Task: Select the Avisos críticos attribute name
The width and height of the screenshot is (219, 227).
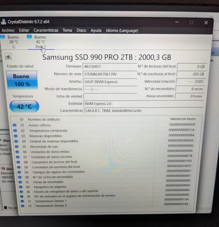Action: [39, 125]
